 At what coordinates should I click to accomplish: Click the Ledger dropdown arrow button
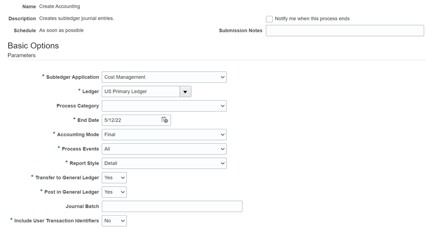coord(185,91)
